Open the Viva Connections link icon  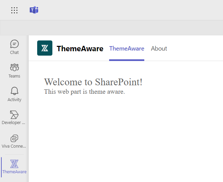coord(14,138)
